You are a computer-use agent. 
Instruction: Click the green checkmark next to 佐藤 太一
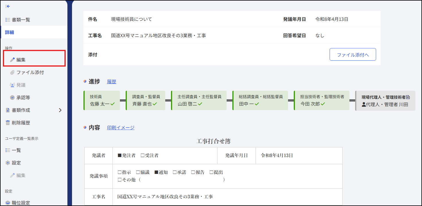[113, 104]
